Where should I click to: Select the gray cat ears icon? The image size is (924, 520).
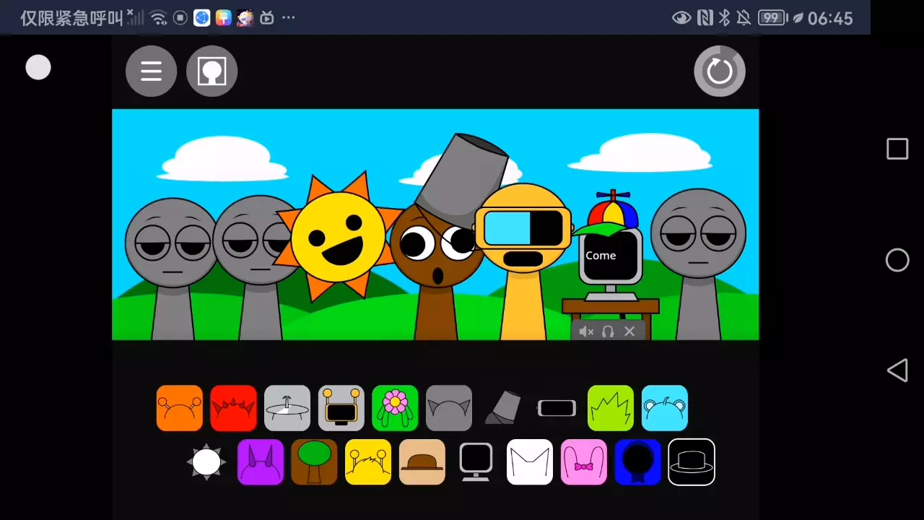coord(449,408)
